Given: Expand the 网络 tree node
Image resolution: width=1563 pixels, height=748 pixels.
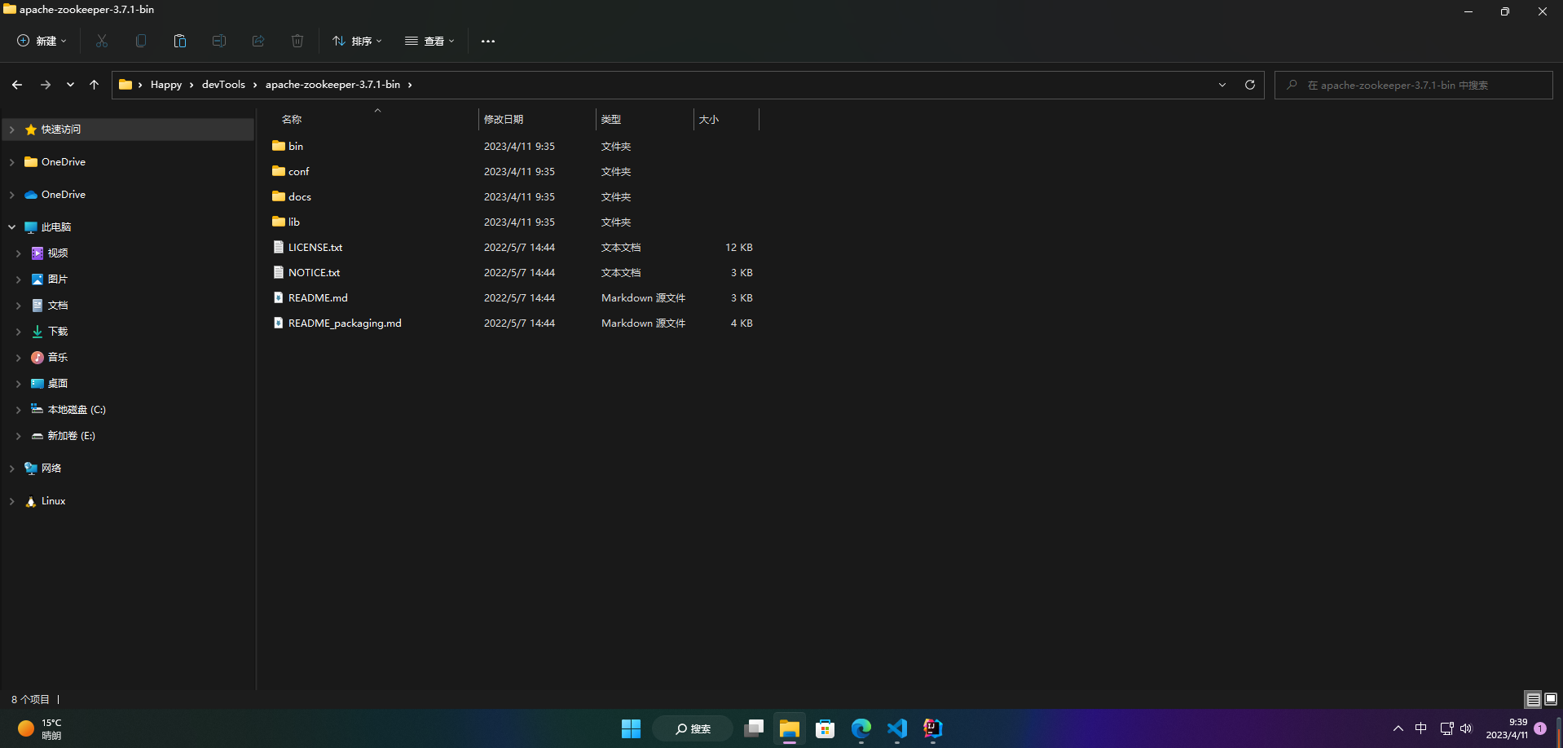Looking at the screenshot, I should tap(11, 469).
